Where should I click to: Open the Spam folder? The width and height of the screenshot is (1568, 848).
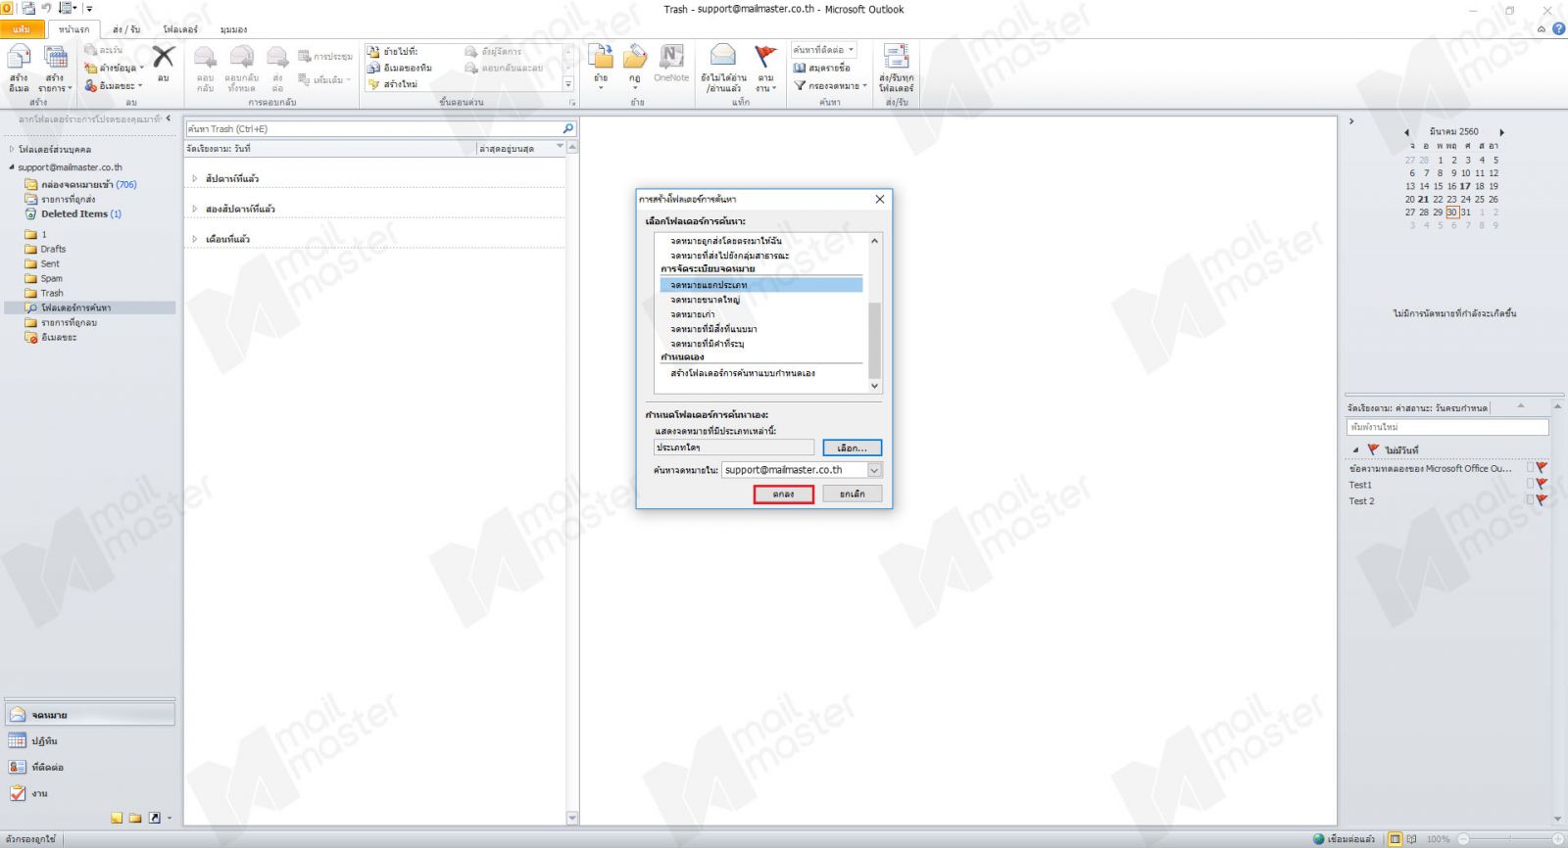coord(51,278)
